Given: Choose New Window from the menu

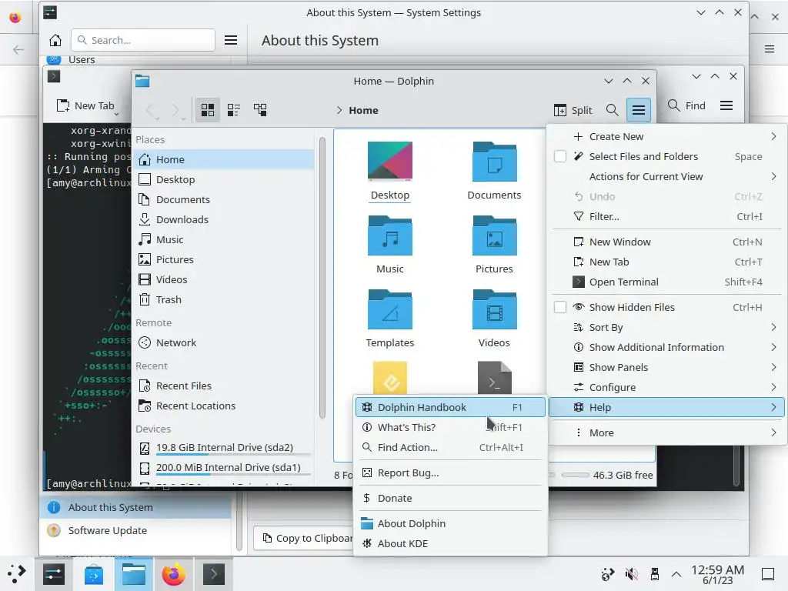Looking at the screenshot, I should (666, 242).
